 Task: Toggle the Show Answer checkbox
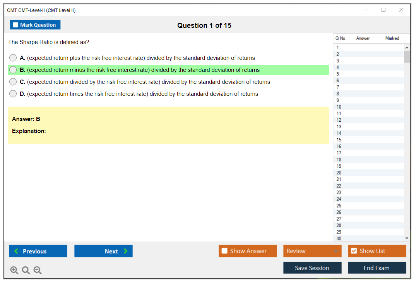pos(224,251)
